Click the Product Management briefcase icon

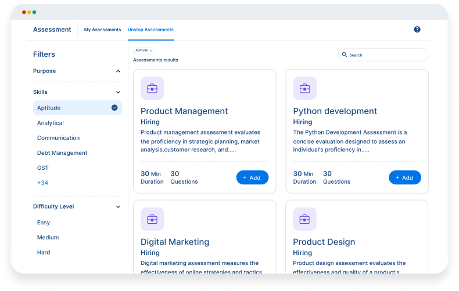[x=152, y=89]
